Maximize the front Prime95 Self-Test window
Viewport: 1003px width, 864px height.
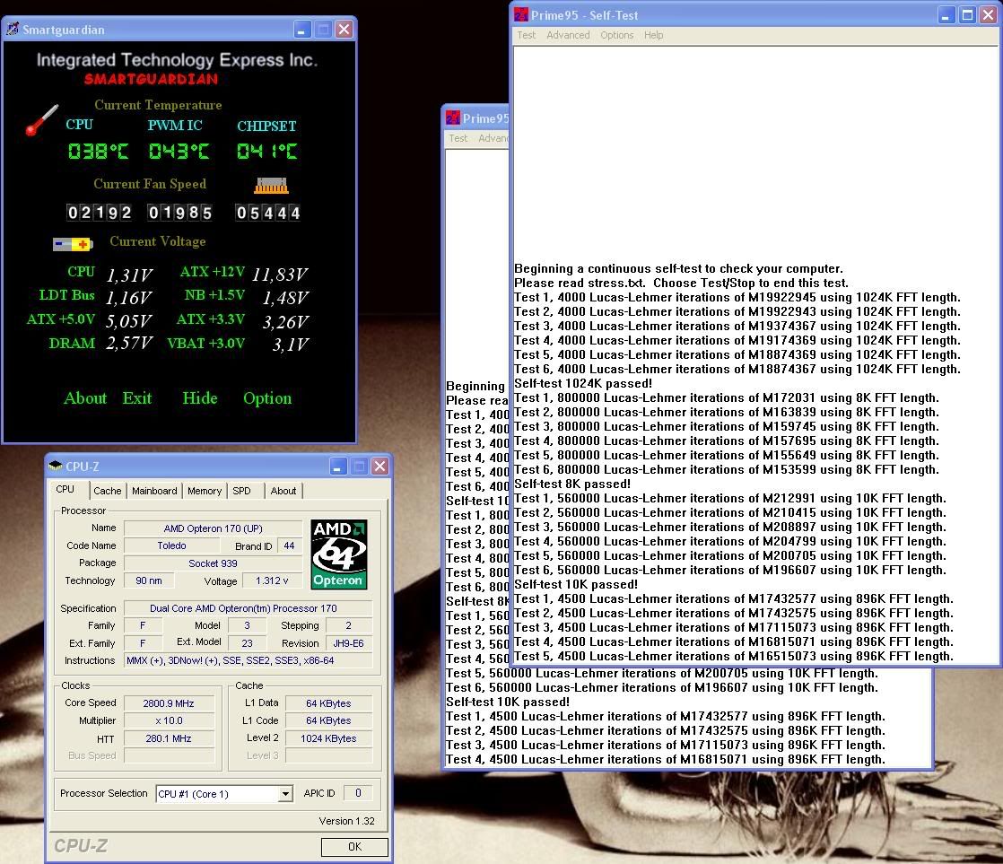coord(967,14)
